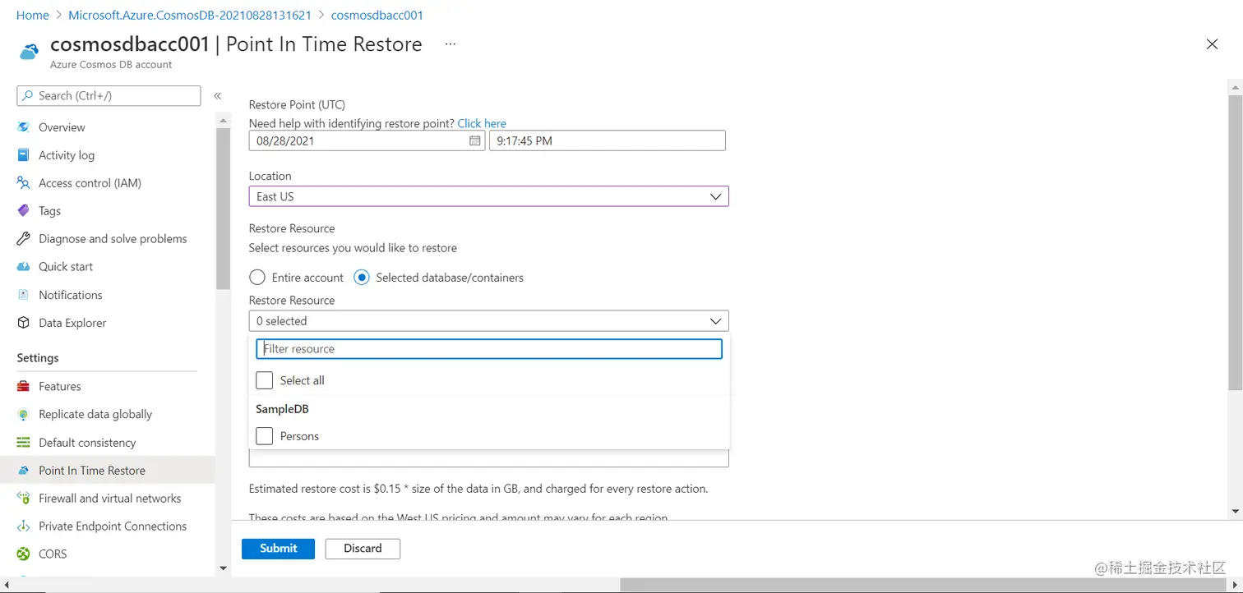Click the SampleDB group heading
This screenshot has width=1243, height=593.
pos(282,408)
